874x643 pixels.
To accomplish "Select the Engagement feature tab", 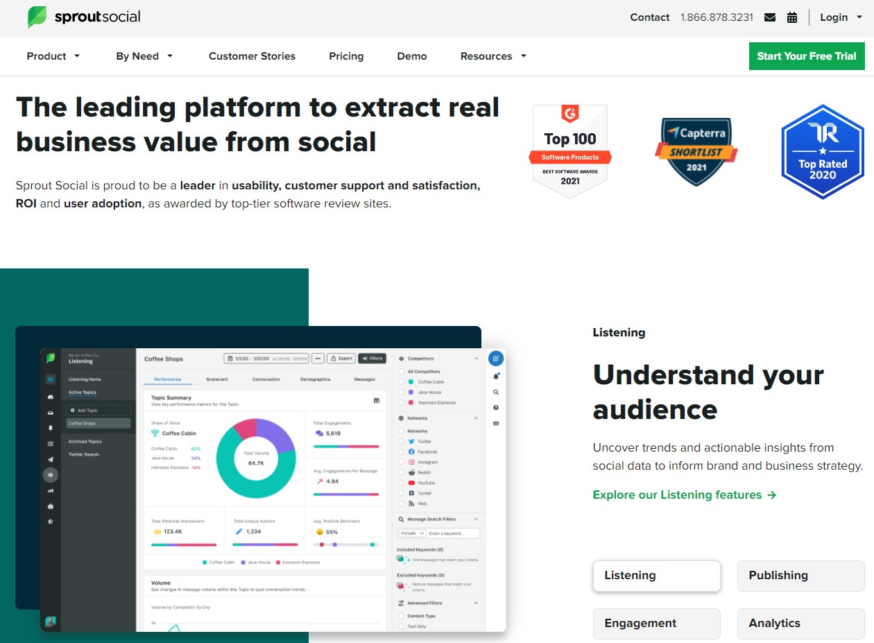I will 657,624.
